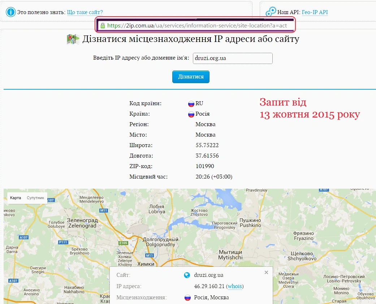Open the 'Що таке сайт?' link
The image size is (376, 304).
[x=85, y=12]
